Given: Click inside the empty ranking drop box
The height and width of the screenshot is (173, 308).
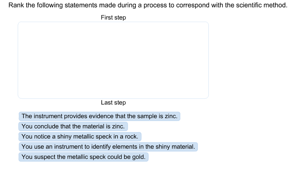Looking at the screenshot, I should click(113, 60).
